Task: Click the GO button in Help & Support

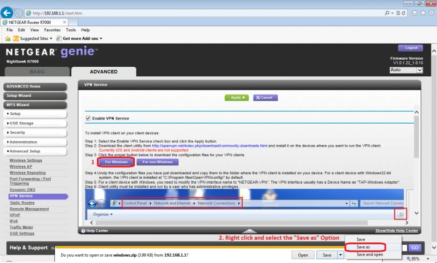Action: pos(415,247)
